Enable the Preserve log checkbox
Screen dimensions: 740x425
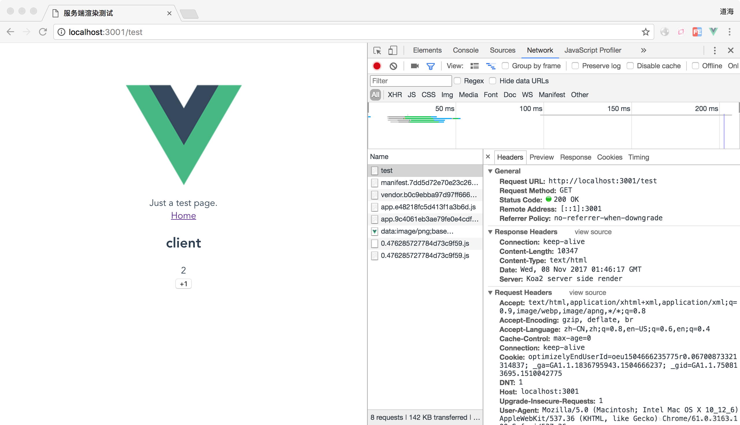(575, 66)
